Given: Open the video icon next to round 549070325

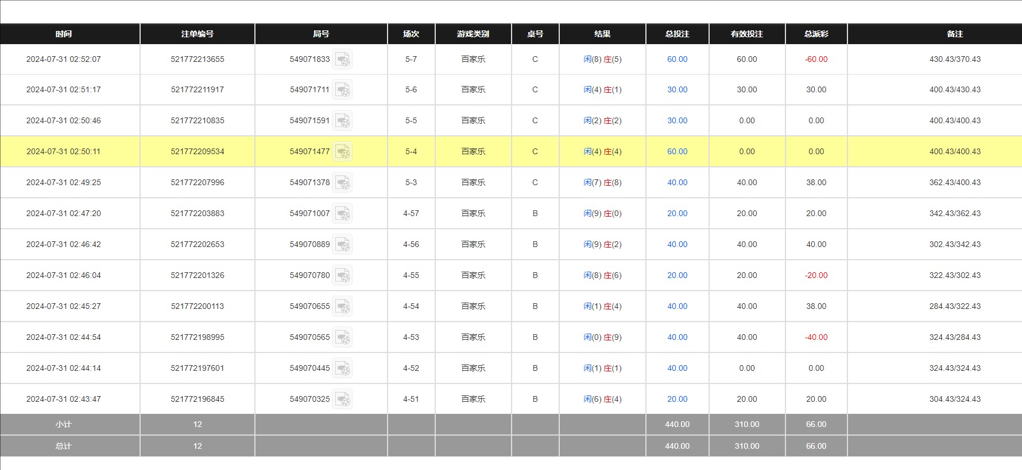Looking at the screenshot, I should (343, 399).
